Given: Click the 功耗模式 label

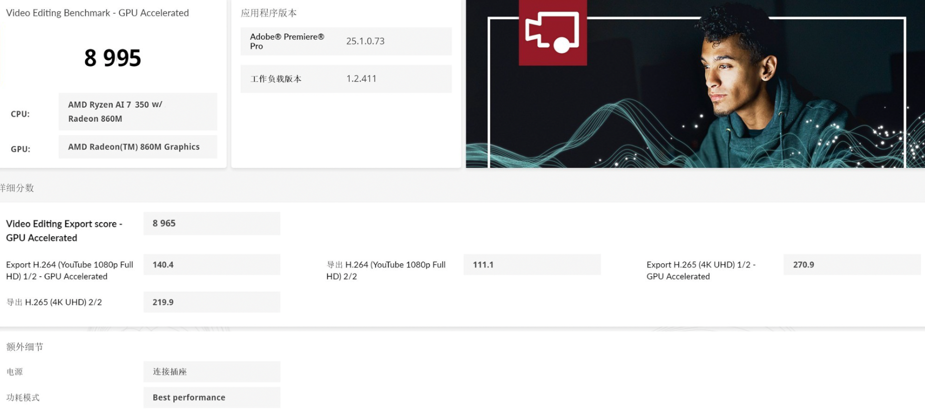Looking at the screenshot, I should pos(22,398).
